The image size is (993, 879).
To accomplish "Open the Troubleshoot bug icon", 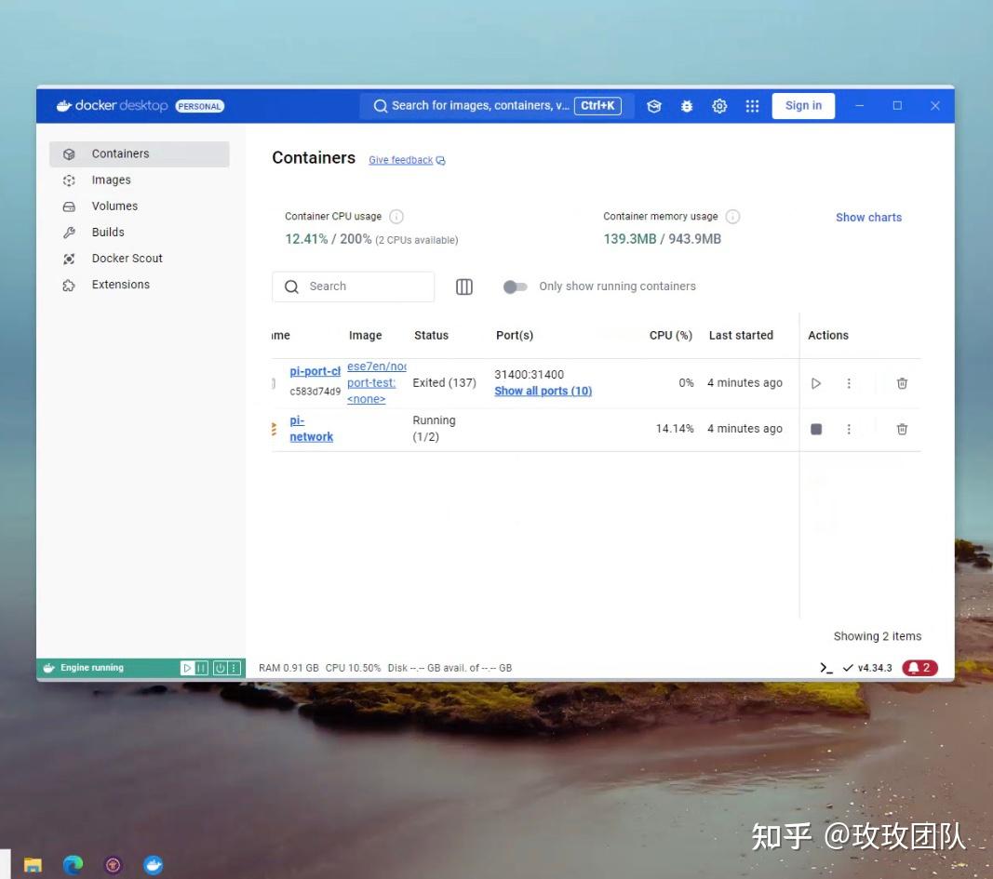I will point(686,105).
